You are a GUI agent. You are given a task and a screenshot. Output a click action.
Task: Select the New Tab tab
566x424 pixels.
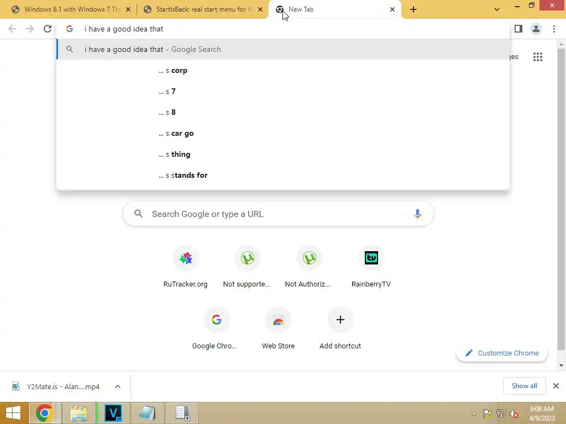(x=336, y=9)
